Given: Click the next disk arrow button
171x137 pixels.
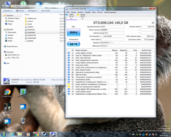Looking at the screenshot, I should pyautogui.click(x=153, y=23).
